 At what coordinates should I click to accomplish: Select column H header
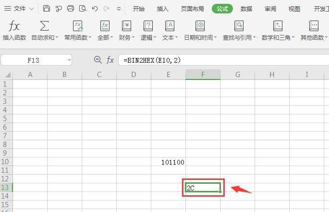coord(272,75)
